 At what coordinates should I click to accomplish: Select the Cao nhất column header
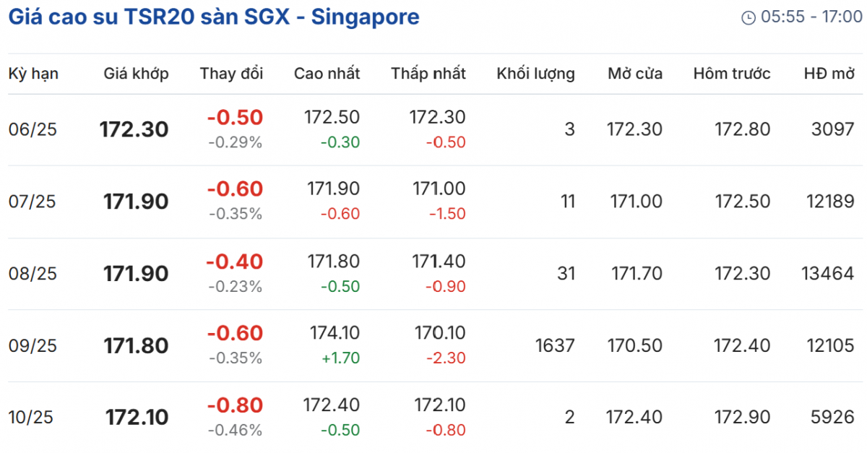point(327,73)
